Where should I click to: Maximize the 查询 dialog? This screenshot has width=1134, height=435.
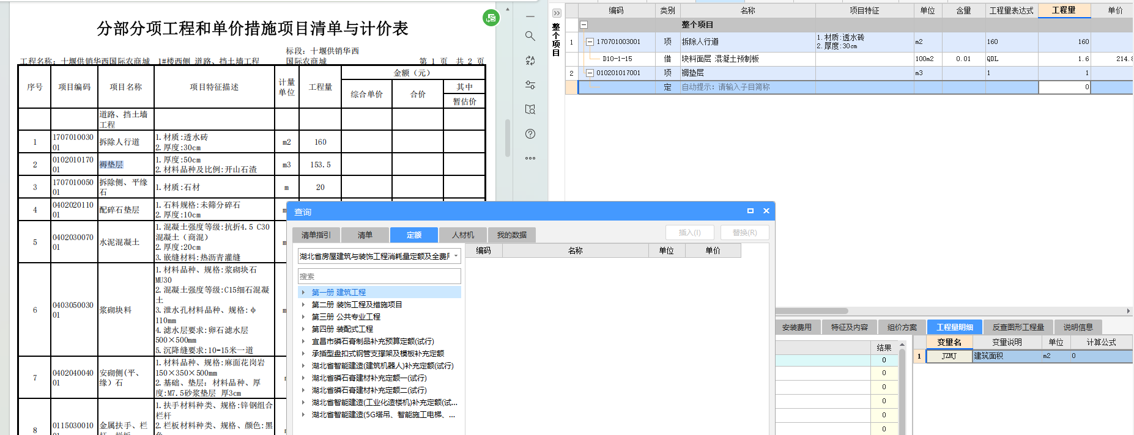(x=750, y=211)
